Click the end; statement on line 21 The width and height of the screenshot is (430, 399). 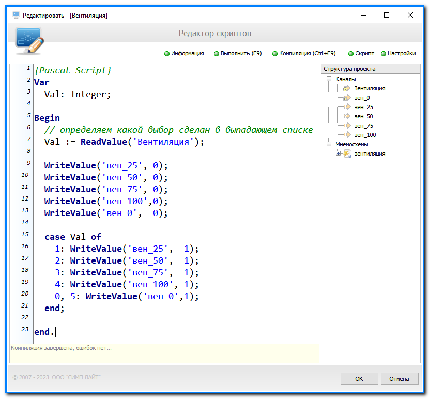point(54,309)
